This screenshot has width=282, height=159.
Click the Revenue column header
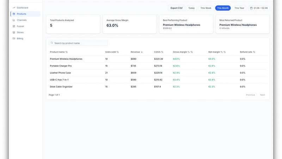coord(135,52)
